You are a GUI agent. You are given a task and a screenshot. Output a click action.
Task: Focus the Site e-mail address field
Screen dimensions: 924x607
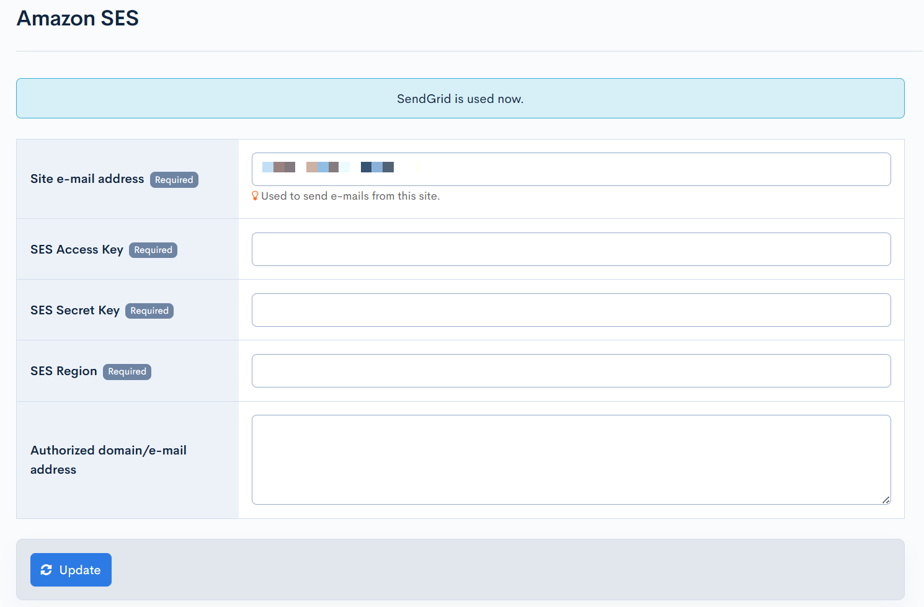coord(571,169)
